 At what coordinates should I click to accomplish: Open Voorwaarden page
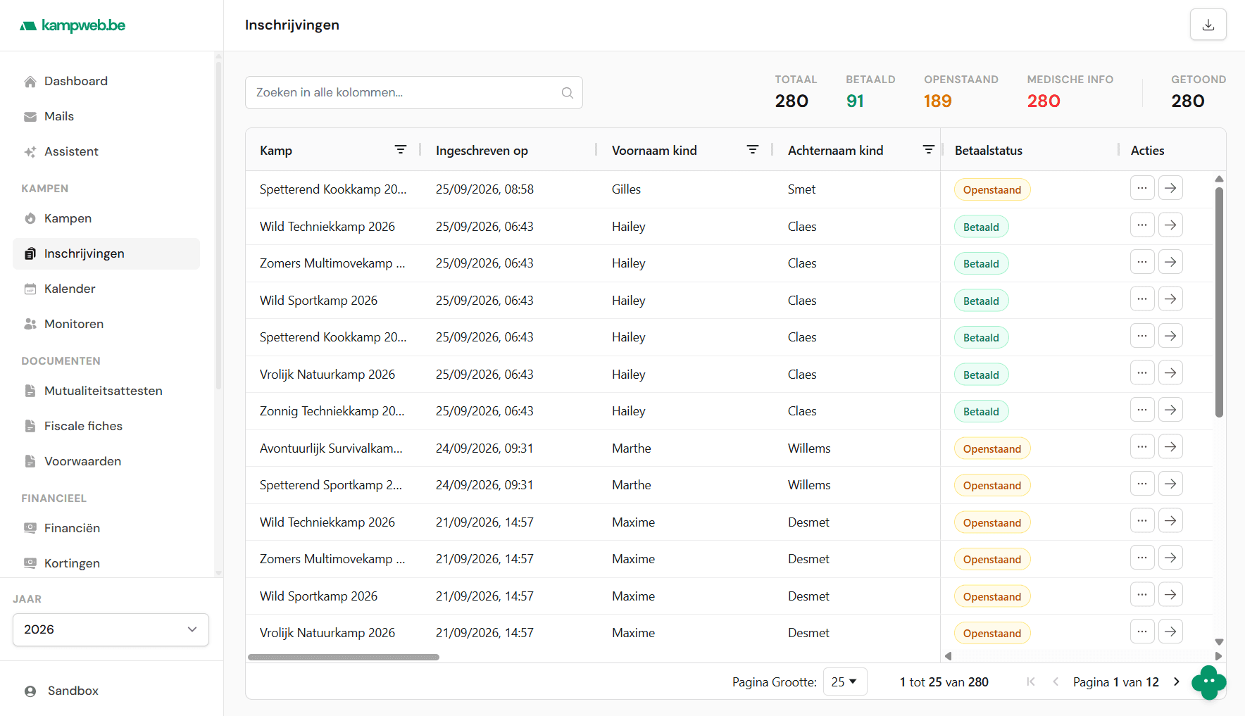pos(106,461)
